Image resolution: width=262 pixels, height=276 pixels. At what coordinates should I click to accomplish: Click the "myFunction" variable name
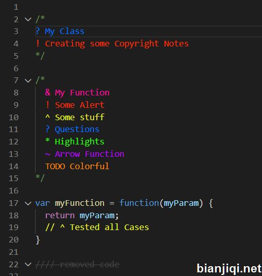(80, 203)
